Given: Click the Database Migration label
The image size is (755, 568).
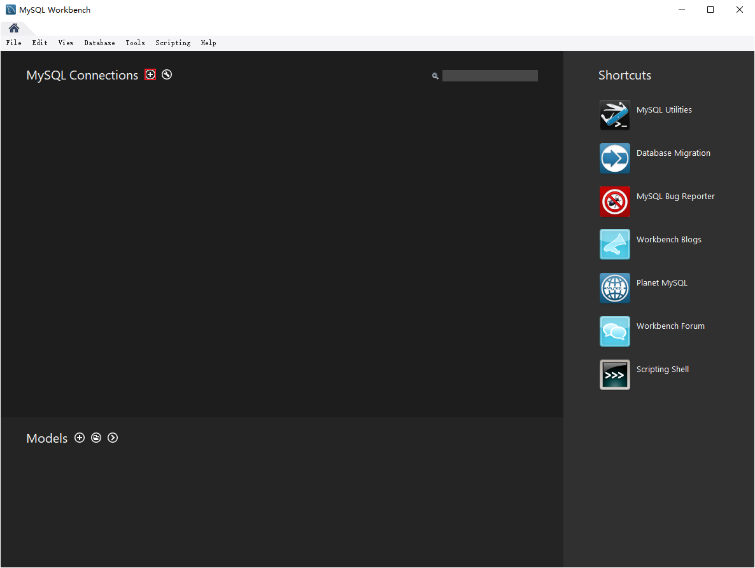Looking at the screenshot, I should pos(673,153).
